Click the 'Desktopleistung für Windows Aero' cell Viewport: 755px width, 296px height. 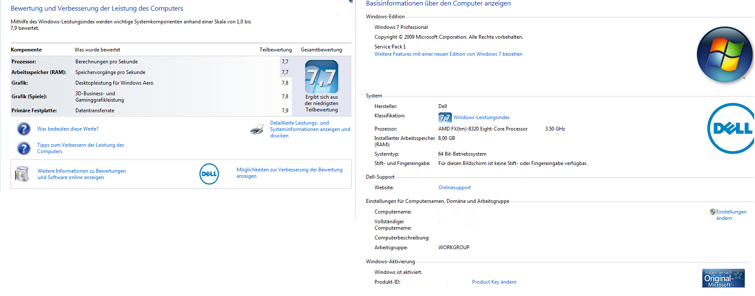point(114,83)
